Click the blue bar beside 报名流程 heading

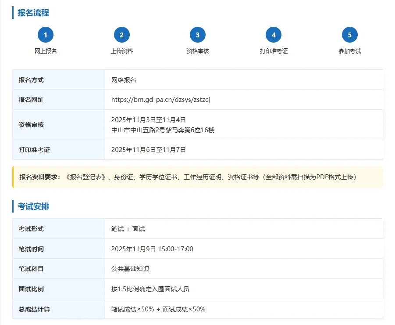pos(12,13)
